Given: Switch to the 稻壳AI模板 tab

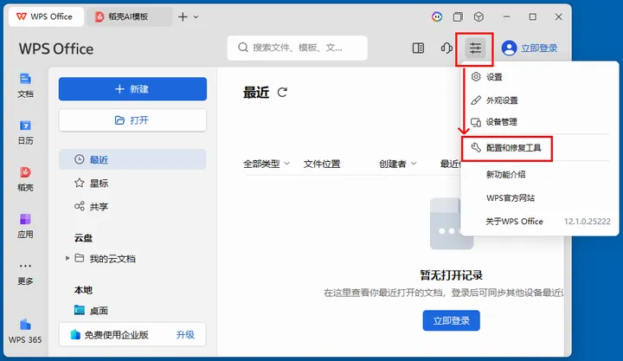Looking at the screenshot, I should pyautogui.click(x=129, y=16).
